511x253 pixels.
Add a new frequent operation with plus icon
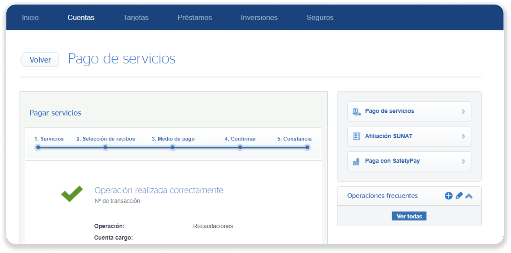click(x=448, y=196)
